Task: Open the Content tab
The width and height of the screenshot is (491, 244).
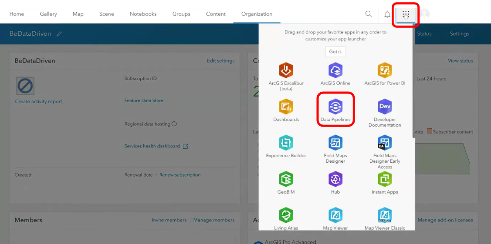Action: [216, 14]
